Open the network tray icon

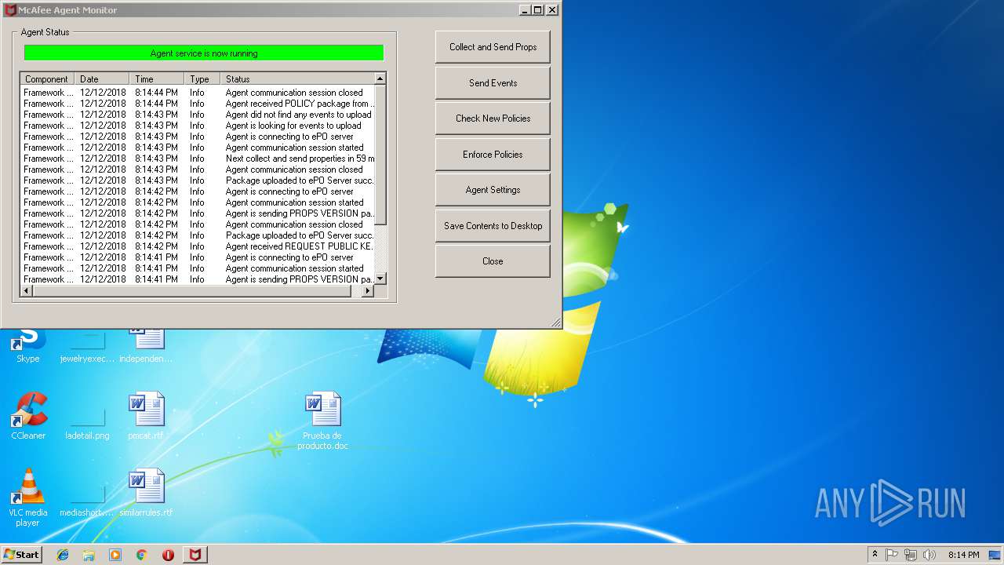point(911,555)
